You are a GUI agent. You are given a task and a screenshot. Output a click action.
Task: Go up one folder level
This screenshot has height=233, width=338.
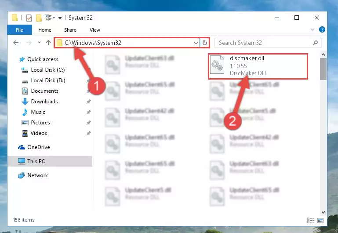coord(48,43)
